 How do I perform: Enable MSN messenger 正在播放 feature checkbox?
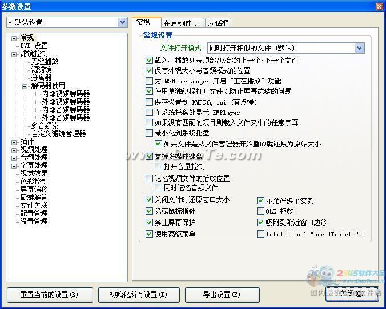tap(149, 81)
